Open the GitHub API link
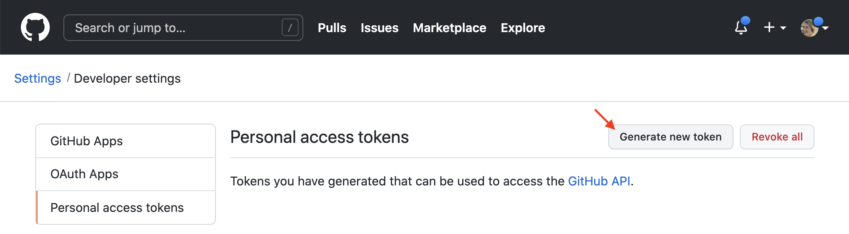Viewport: 849px width, 234px height. [x=599, y=181]
